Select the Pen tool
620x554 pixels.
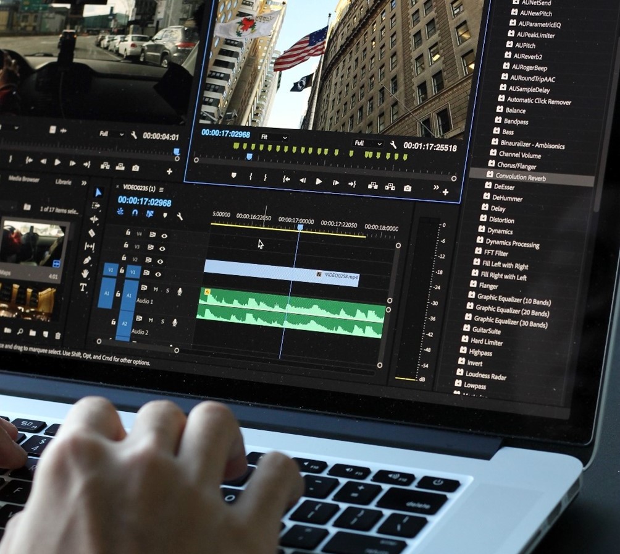pyautogui.click(x=88, y=260)
